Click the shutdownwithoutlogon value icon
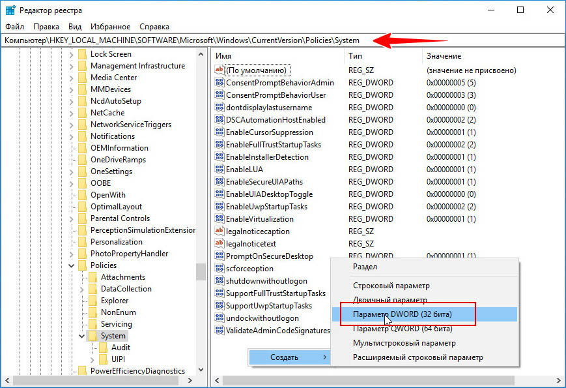The height and width of the screenshot is (388, 566). 219,280
